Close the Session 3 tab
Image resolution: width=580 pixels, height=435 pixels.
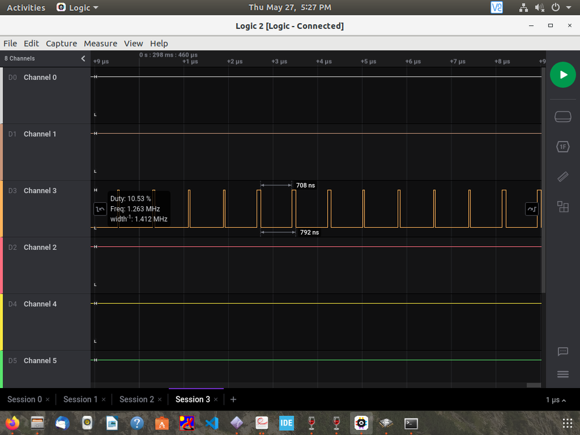pyautogui.click(x=215, y=400)
